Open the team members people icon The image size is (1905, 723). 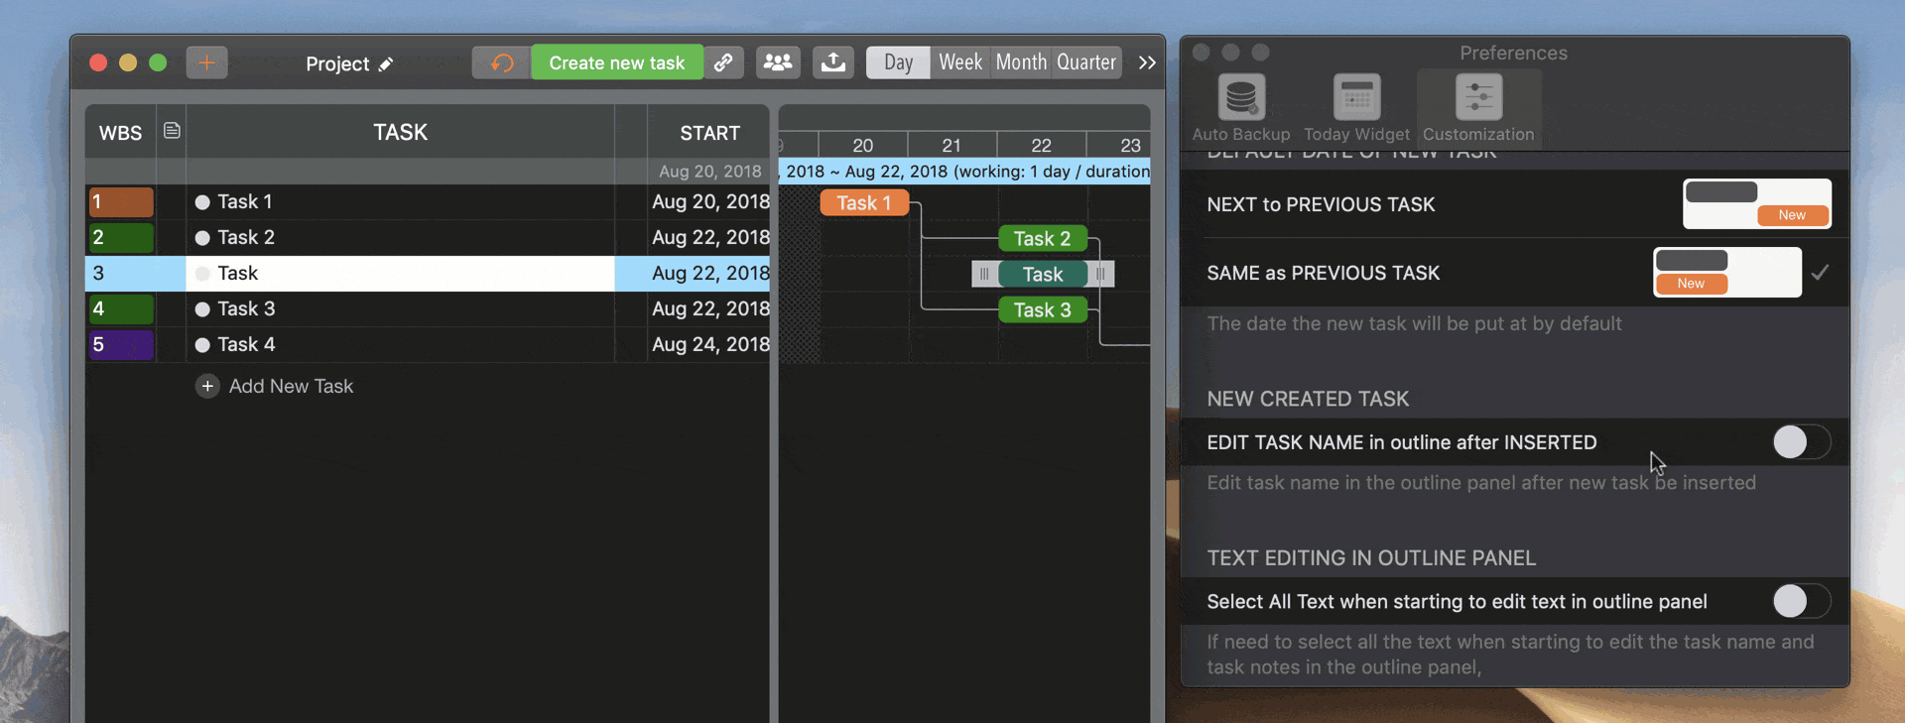click(778, 62)
